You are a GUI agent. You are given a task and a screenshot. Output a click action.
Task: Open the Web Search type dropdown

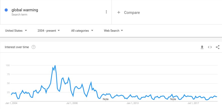click(x=113, y=30)
